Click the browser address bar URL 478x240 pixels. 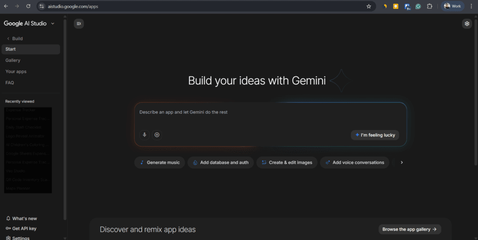click(73, 6)
